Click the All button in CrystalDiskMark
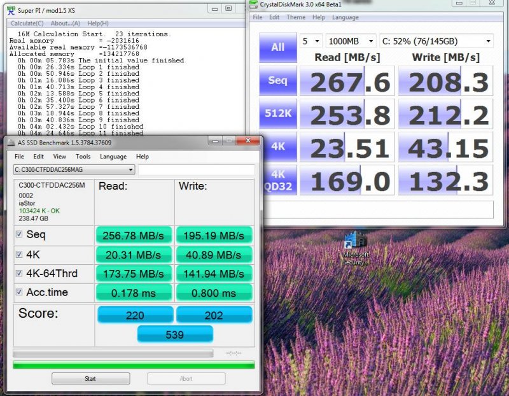This screenshot has width=509, height=396. [278, 47]
